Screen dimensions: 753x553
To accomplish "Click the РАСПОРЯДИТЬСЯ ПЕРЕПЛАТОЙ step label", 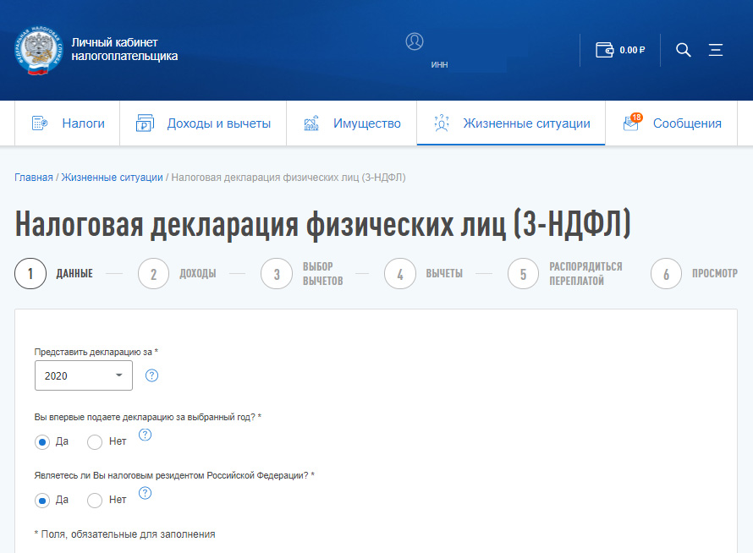I will click(585, 274).
